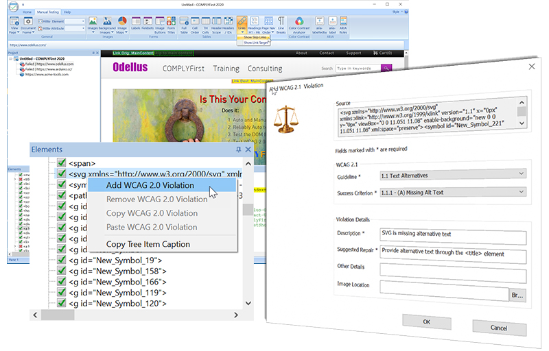This screenshot has height=351, width=549.
Task: Open the Training link on Odellus page
Action: click(x=226, y=69)
